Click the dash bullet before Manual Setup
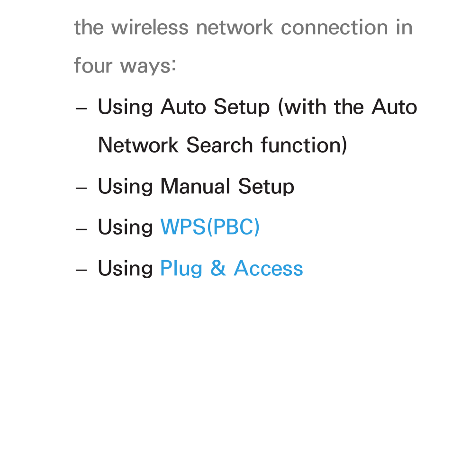Image resolution: width=452 pixels, height=463 pixels. click(x=81, y=188)
